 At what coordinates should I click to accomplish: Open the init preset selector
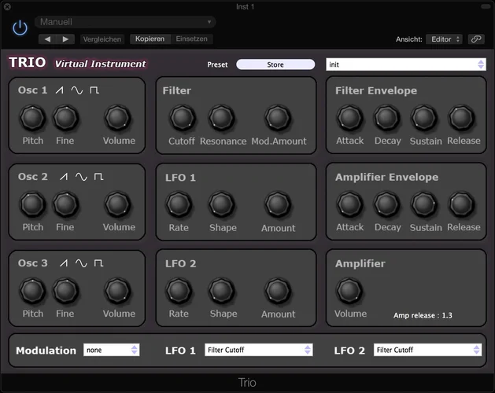[406, 64]
